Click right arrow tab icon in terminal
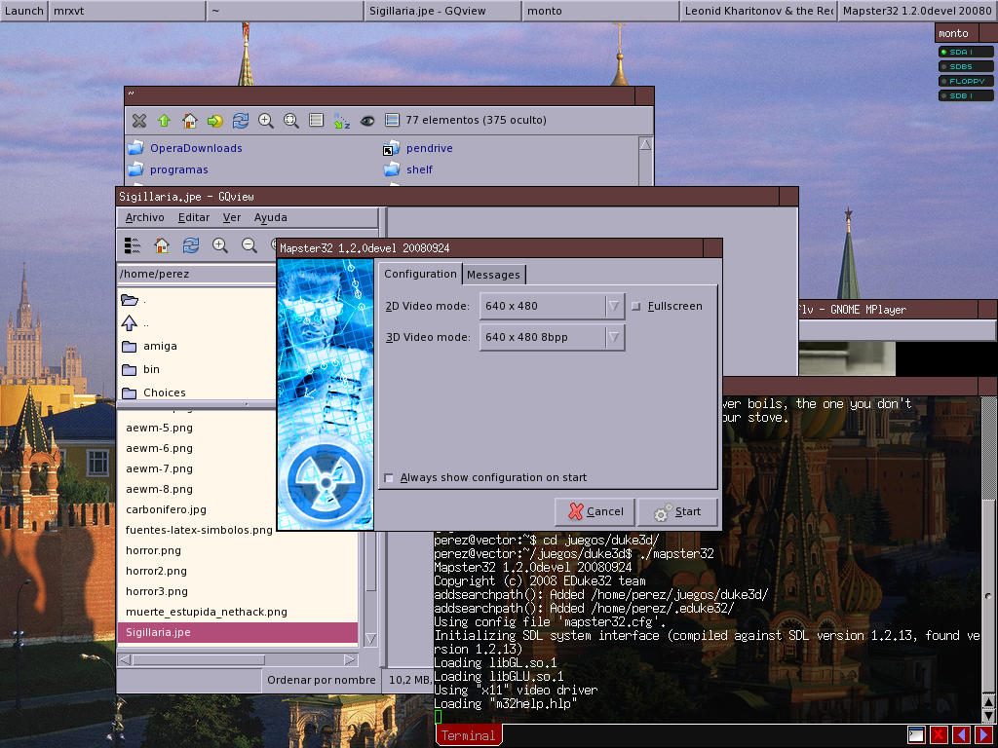This screenshot has height=748, width=998. 983,735
